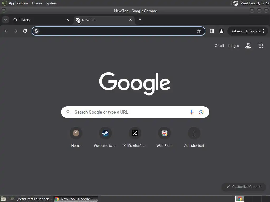Image resolution: width=270 pixels, height=202 pixels.
Task: Click the show desktop icon in taskbar
Action: tap(3, 199)
